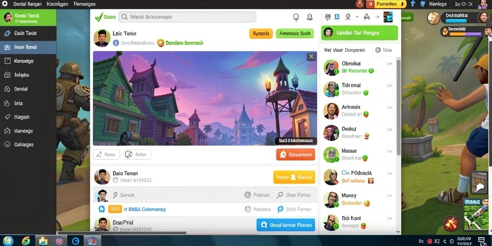Click the orange attack icon in game
This screenshot has height=246, width=492.
click(451, 224)
